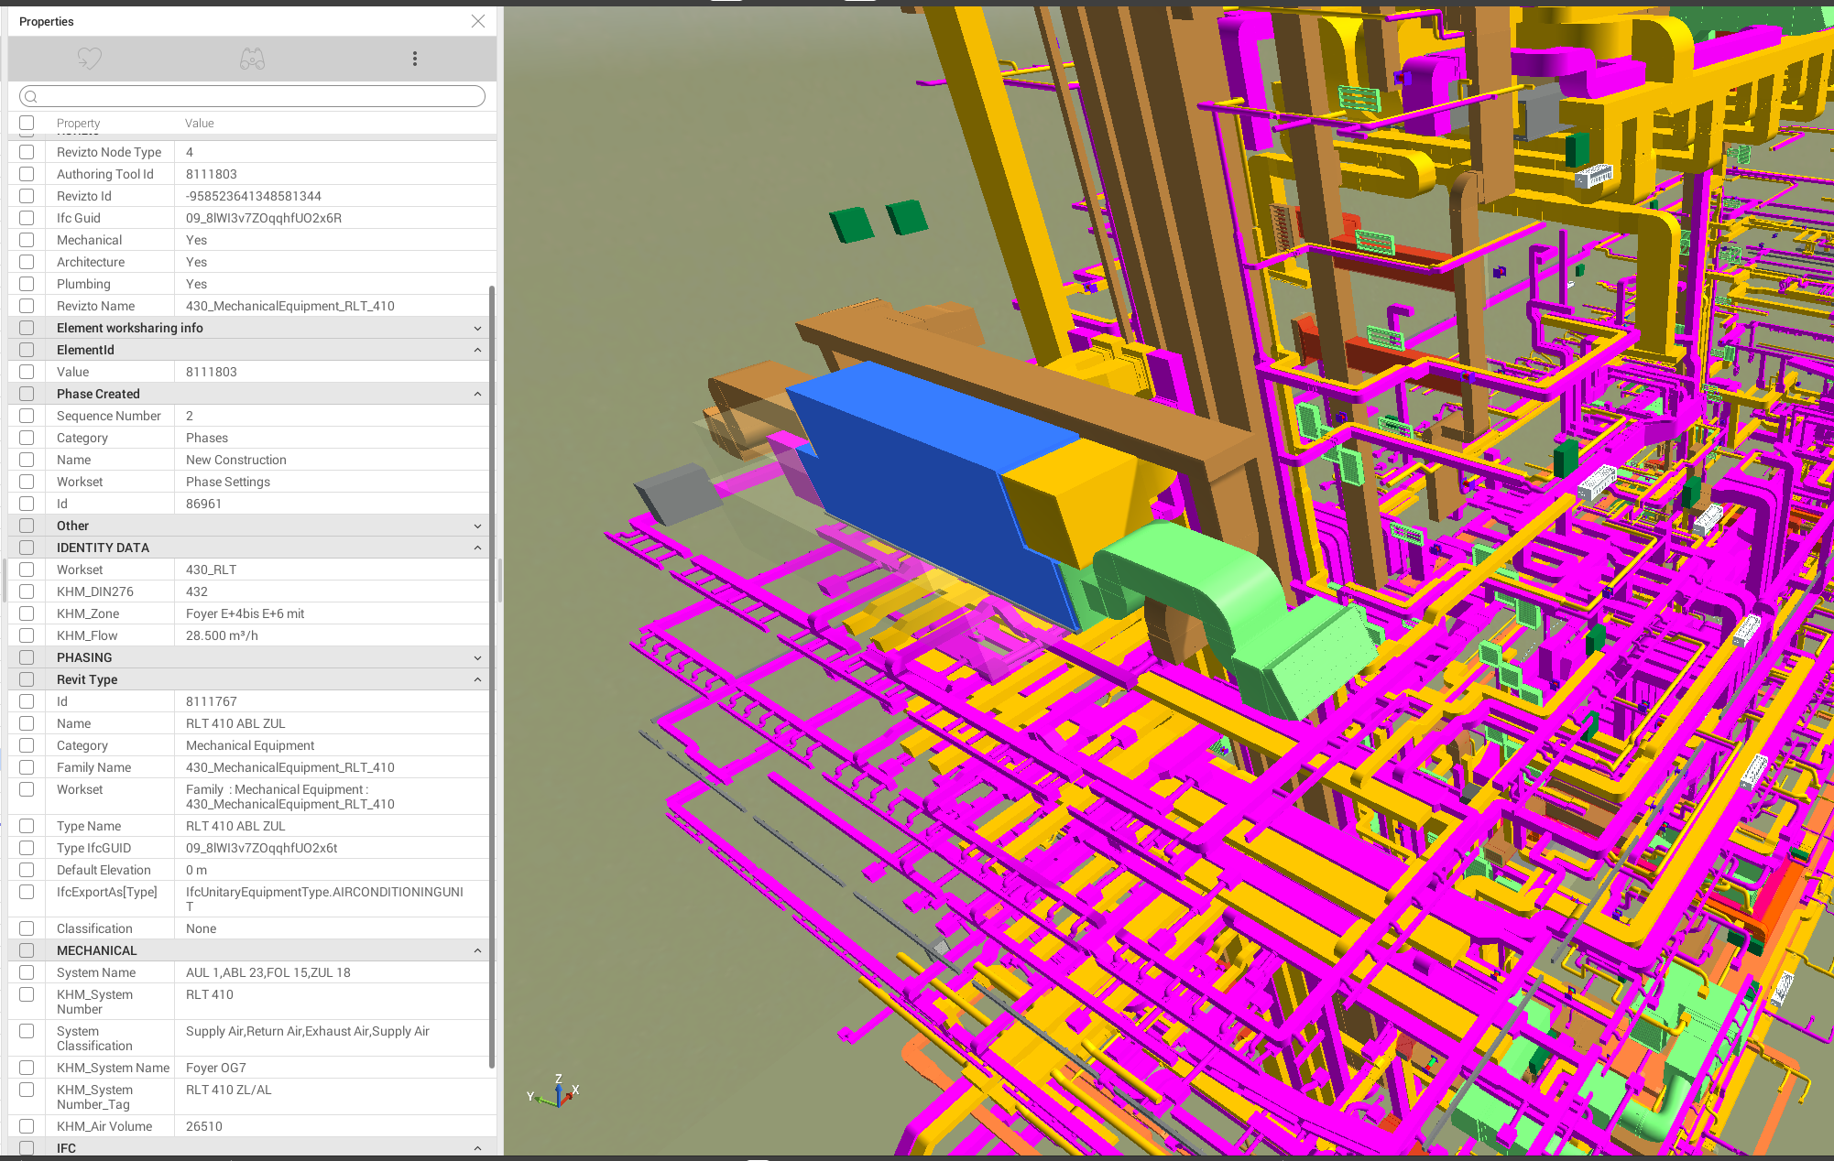Click the Ifc Guid value 09_8lWI3v7ZOqqhfUO2x6R
Screen dimensions: 1834x1161
tap(264, 218)
